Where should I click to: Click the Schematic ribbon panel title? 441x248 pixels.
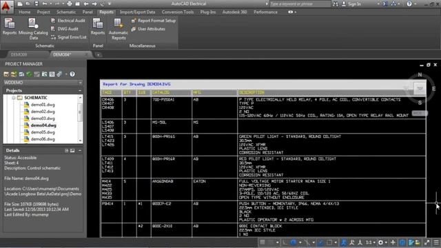(x=45, y=45)
